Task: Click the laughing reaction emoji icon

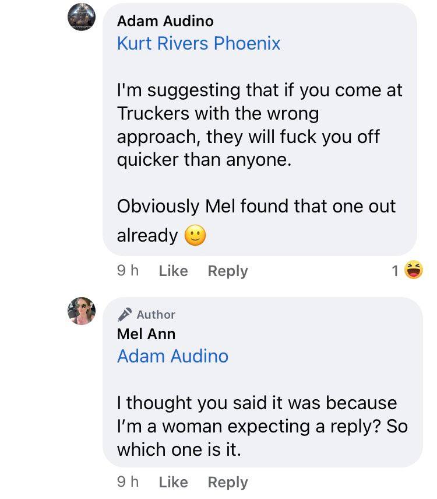Action: tap(414, 270)
